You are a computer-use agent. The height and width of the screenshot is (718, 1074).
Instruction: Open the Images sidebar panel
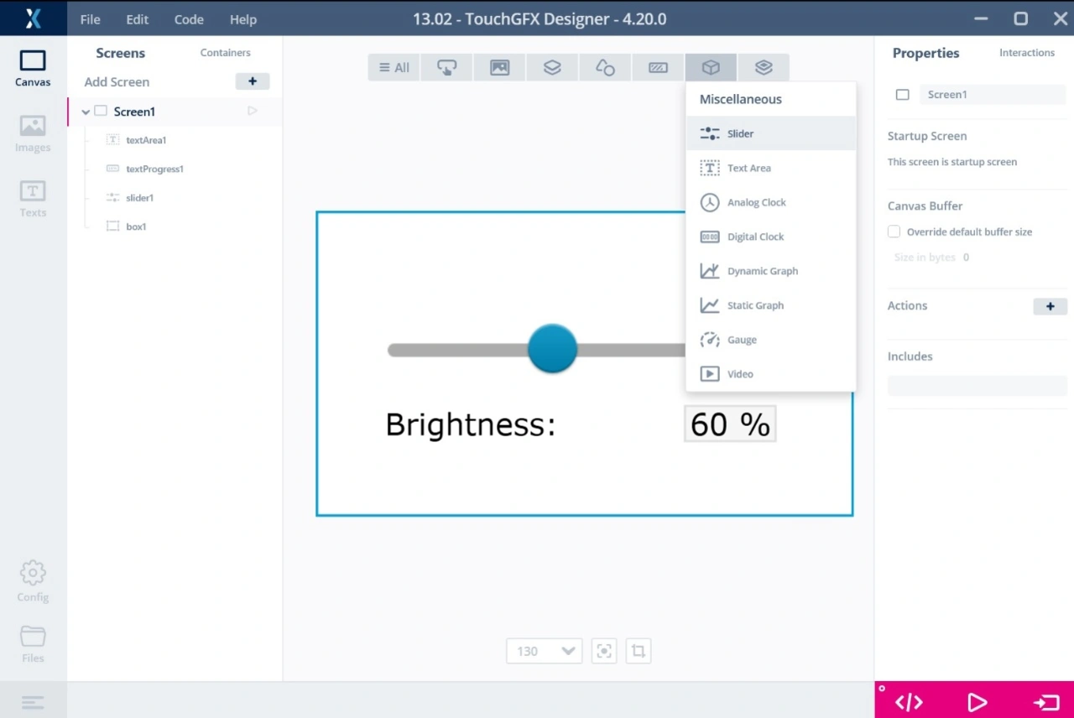33,133
